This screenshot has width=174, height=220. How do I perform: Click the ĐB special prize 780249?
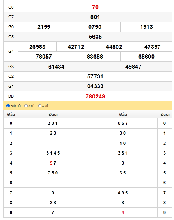(95, 96)
